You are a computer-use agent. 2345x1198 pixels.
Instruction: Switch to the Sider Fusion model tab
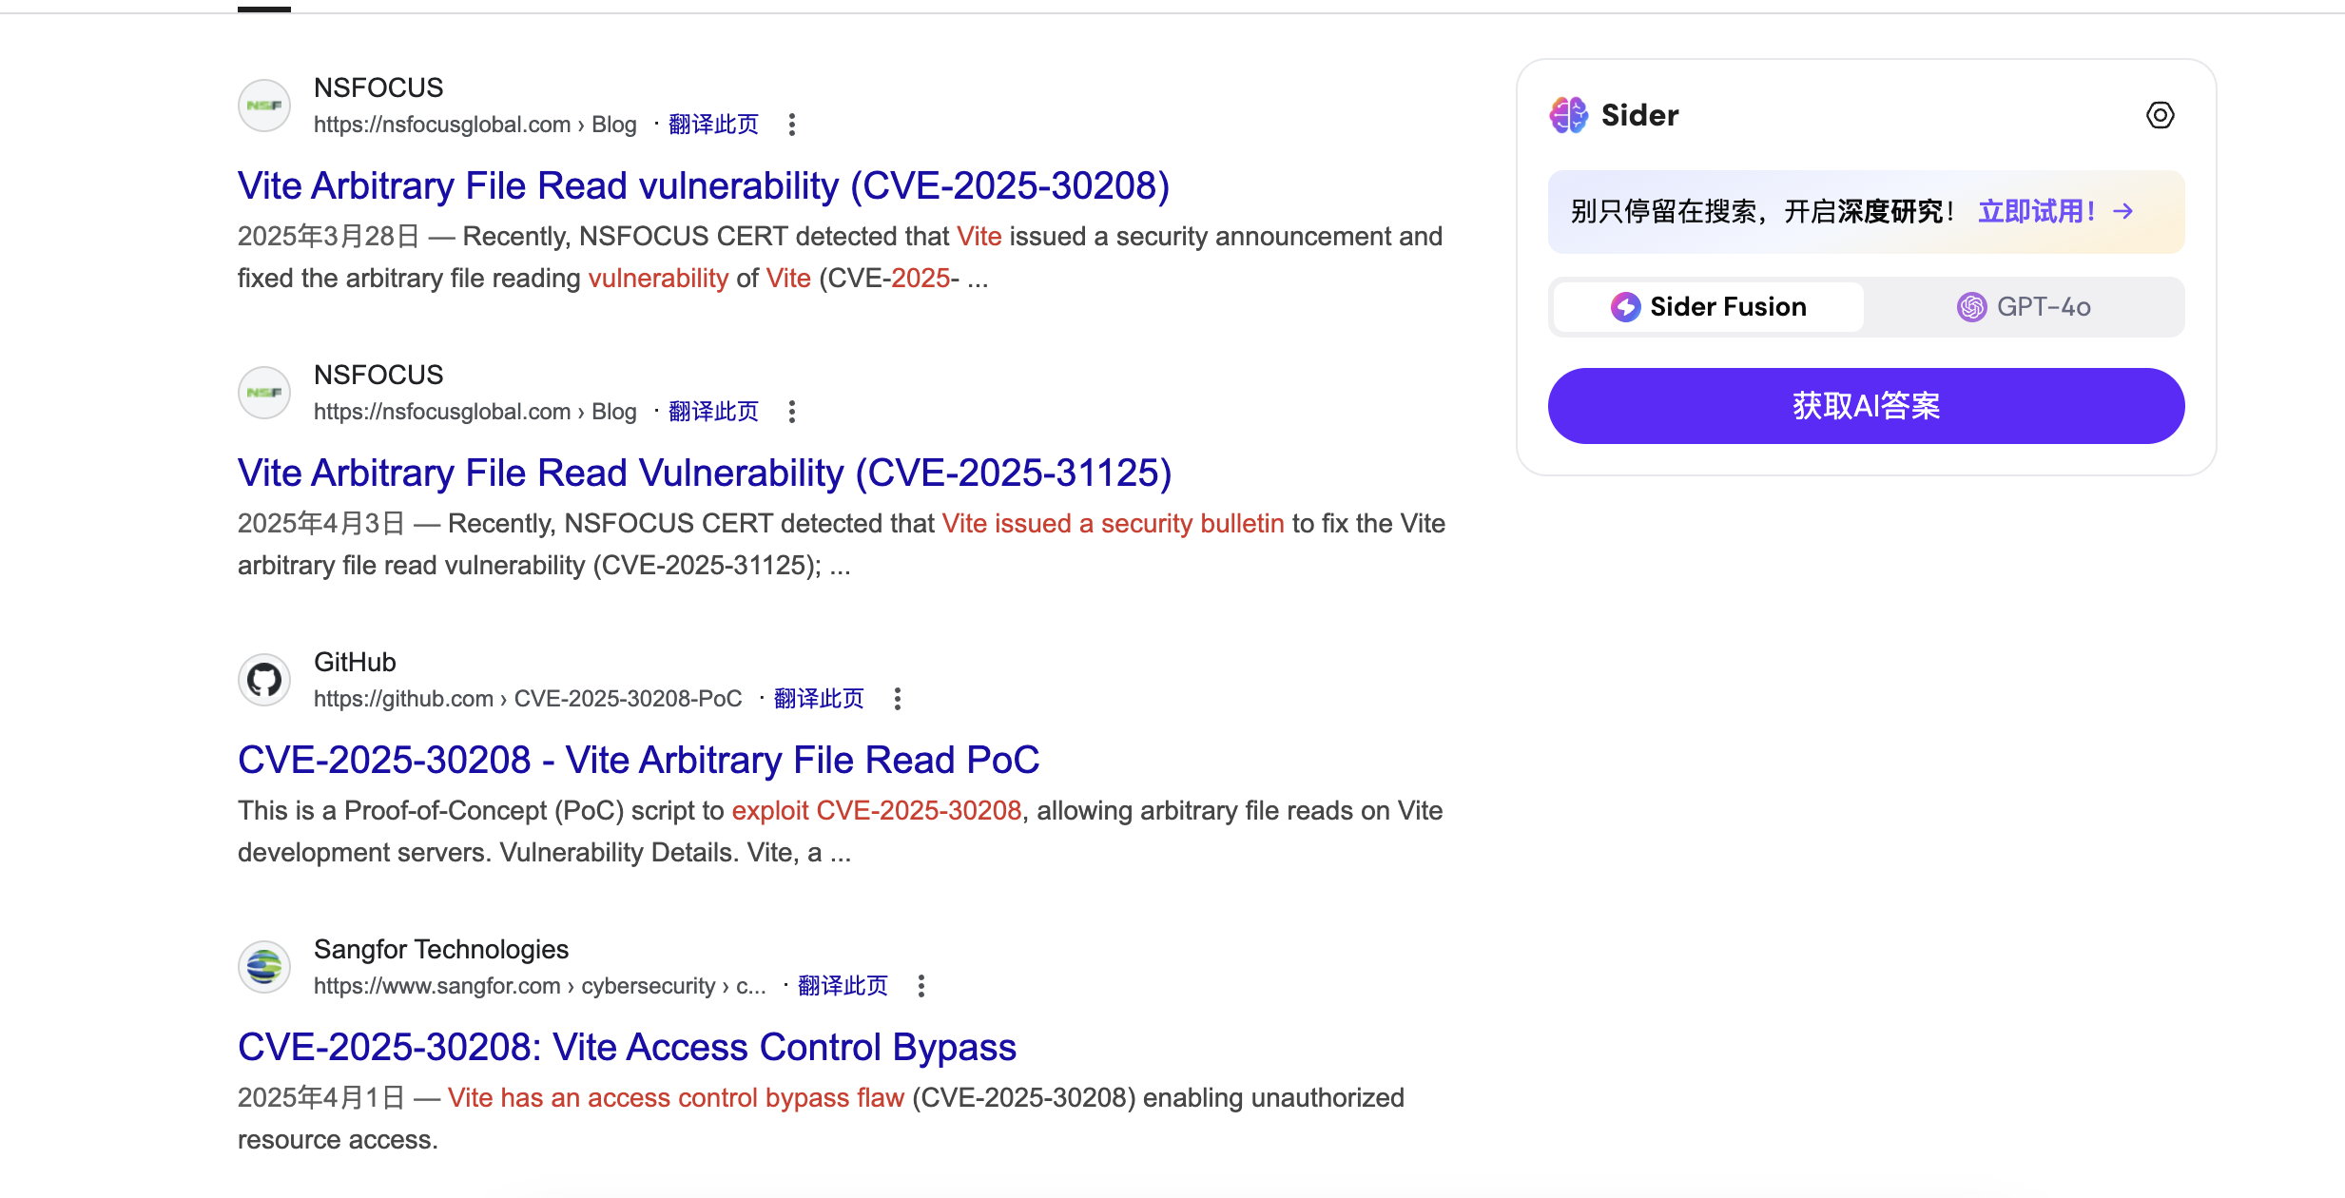[x=1708, y=307]
